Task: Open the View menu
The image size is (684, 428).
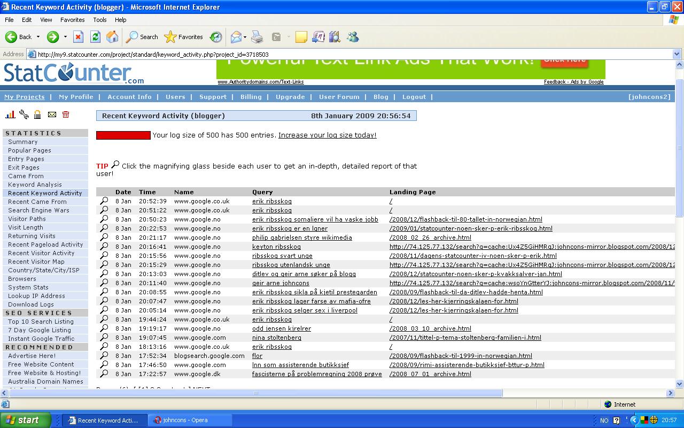Action: [46, 20]
